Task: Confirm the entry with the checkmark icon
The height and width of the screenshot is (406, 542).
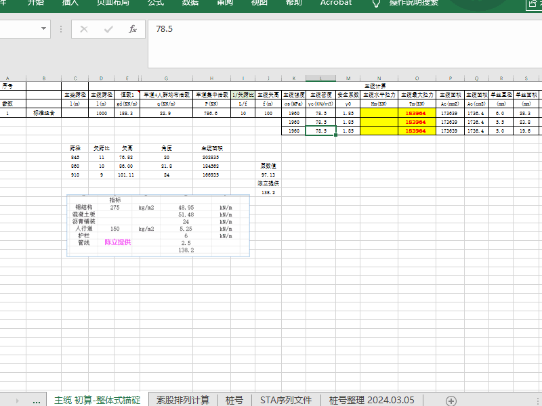Action: coord(108,29)
